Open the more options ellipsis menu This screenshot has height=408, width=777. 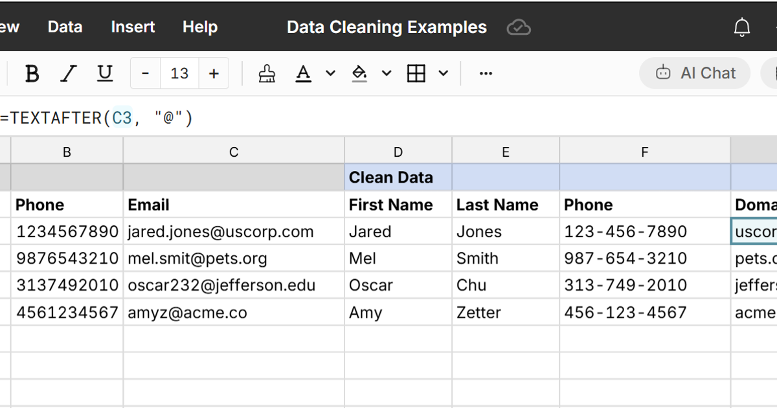pyautogui.click(x=486, y=73)
